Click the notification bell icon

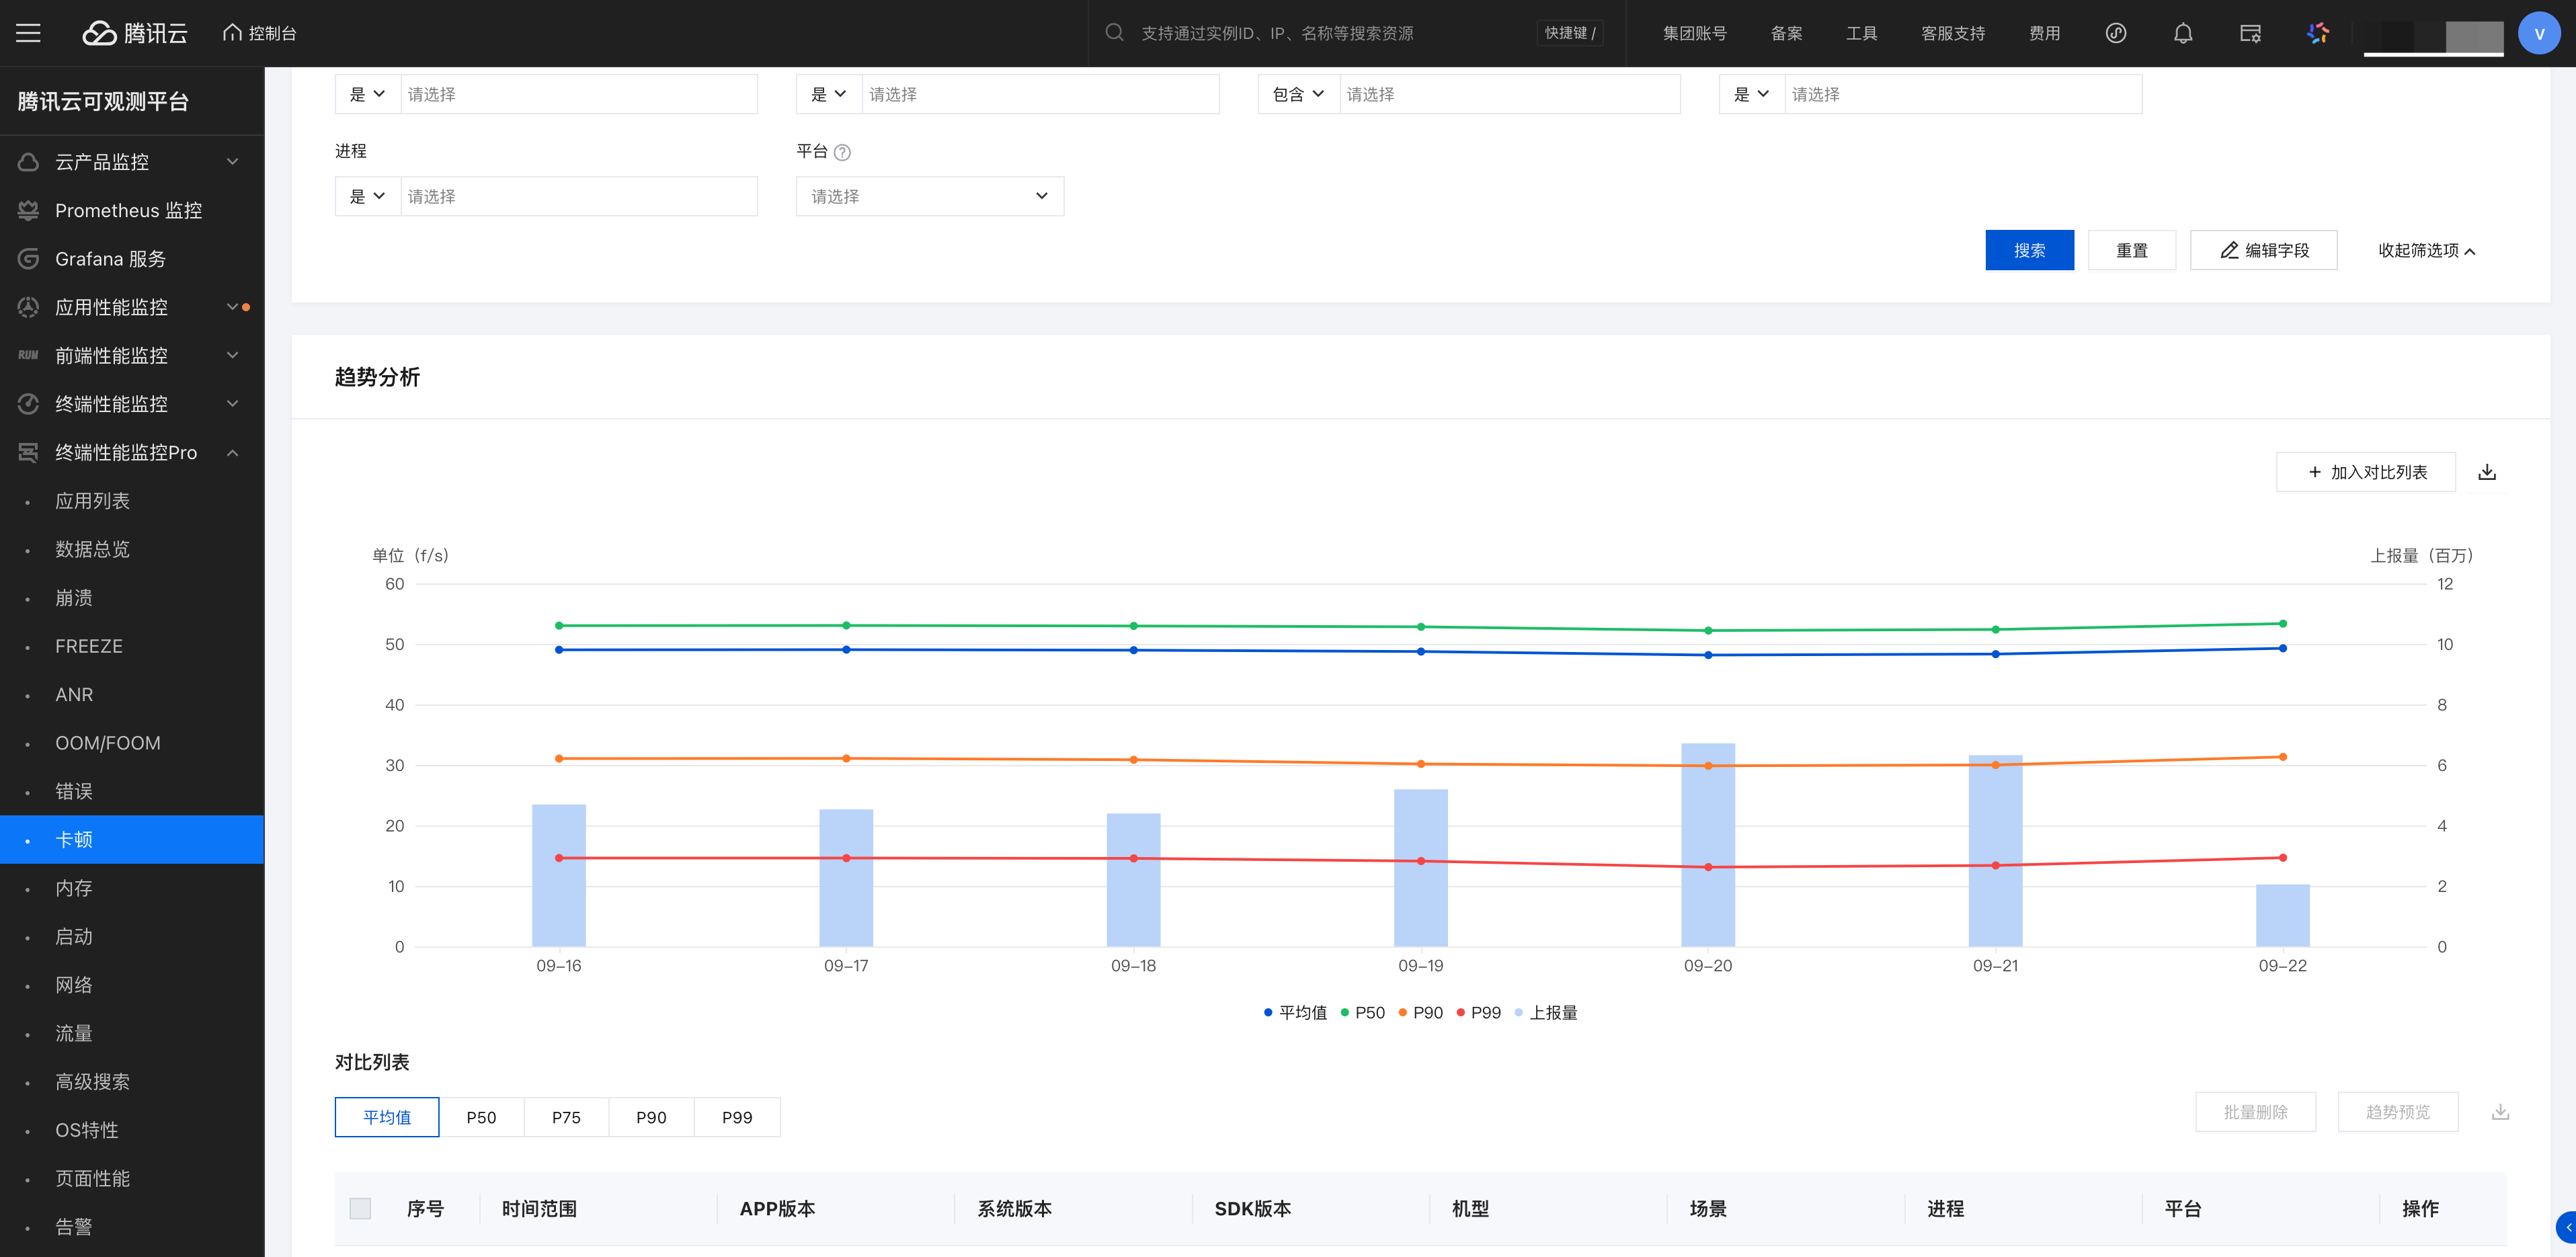(2183, 33)
